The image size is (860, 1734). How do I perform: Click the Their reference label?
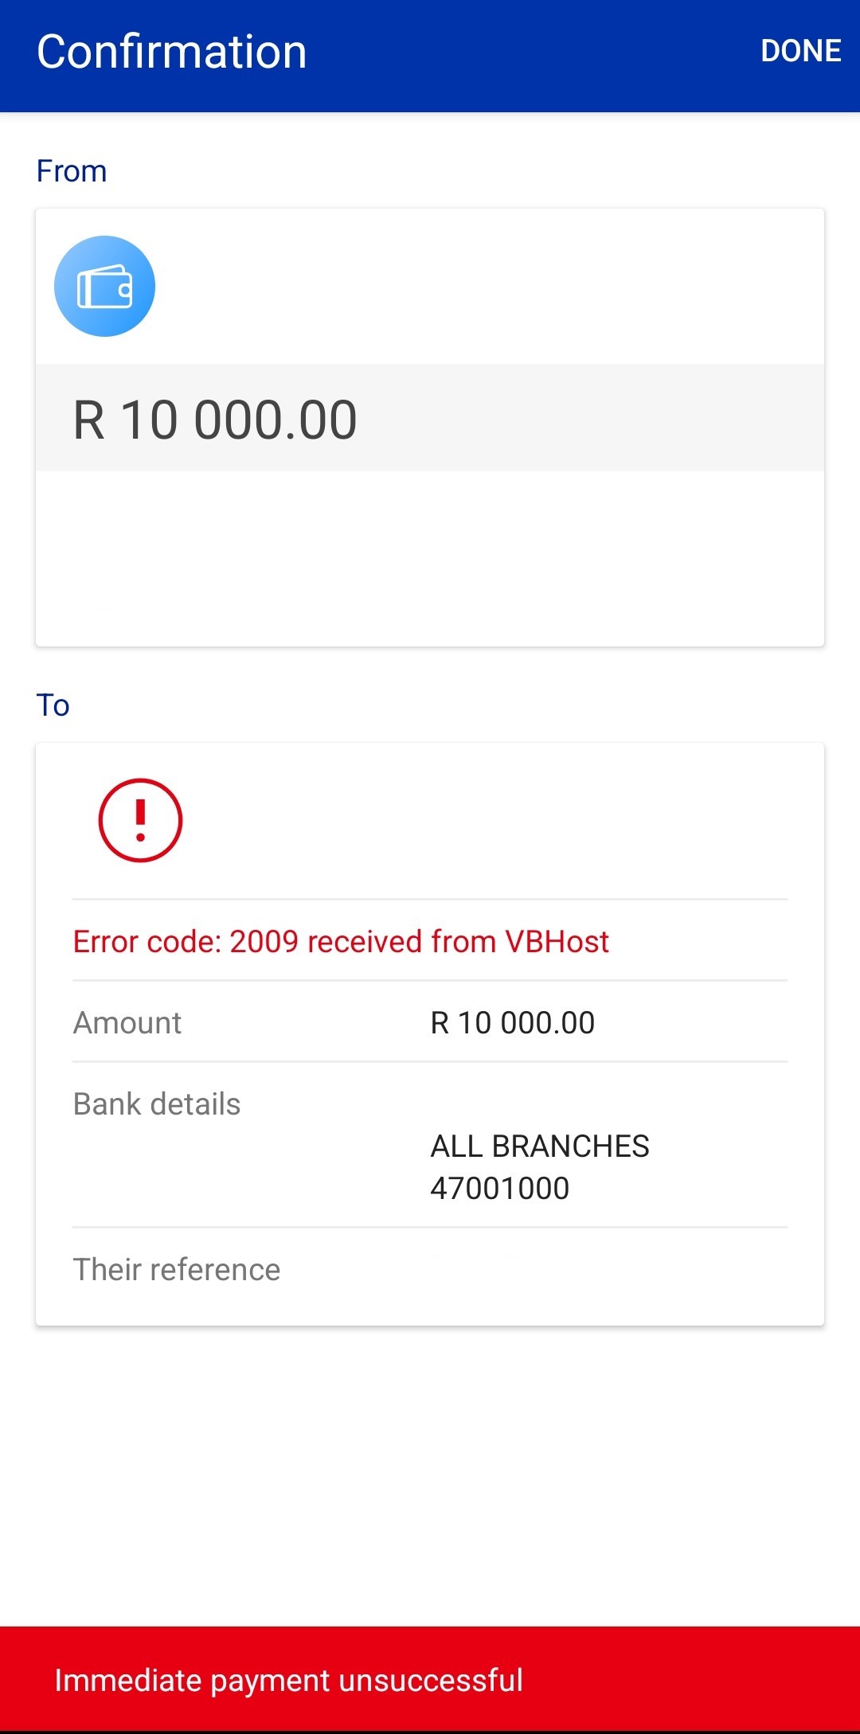click(177, 1270)
